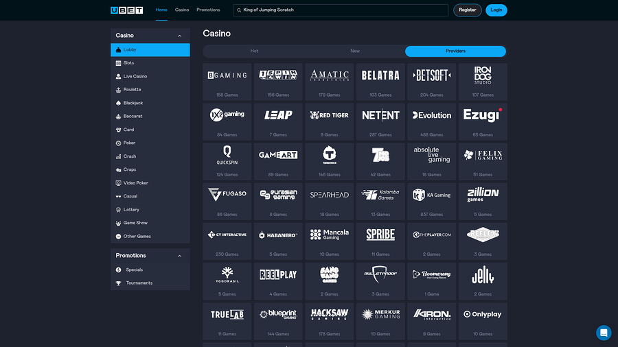618x347 pixels.
Task: Open Spribe provider card
Action: 380,241
